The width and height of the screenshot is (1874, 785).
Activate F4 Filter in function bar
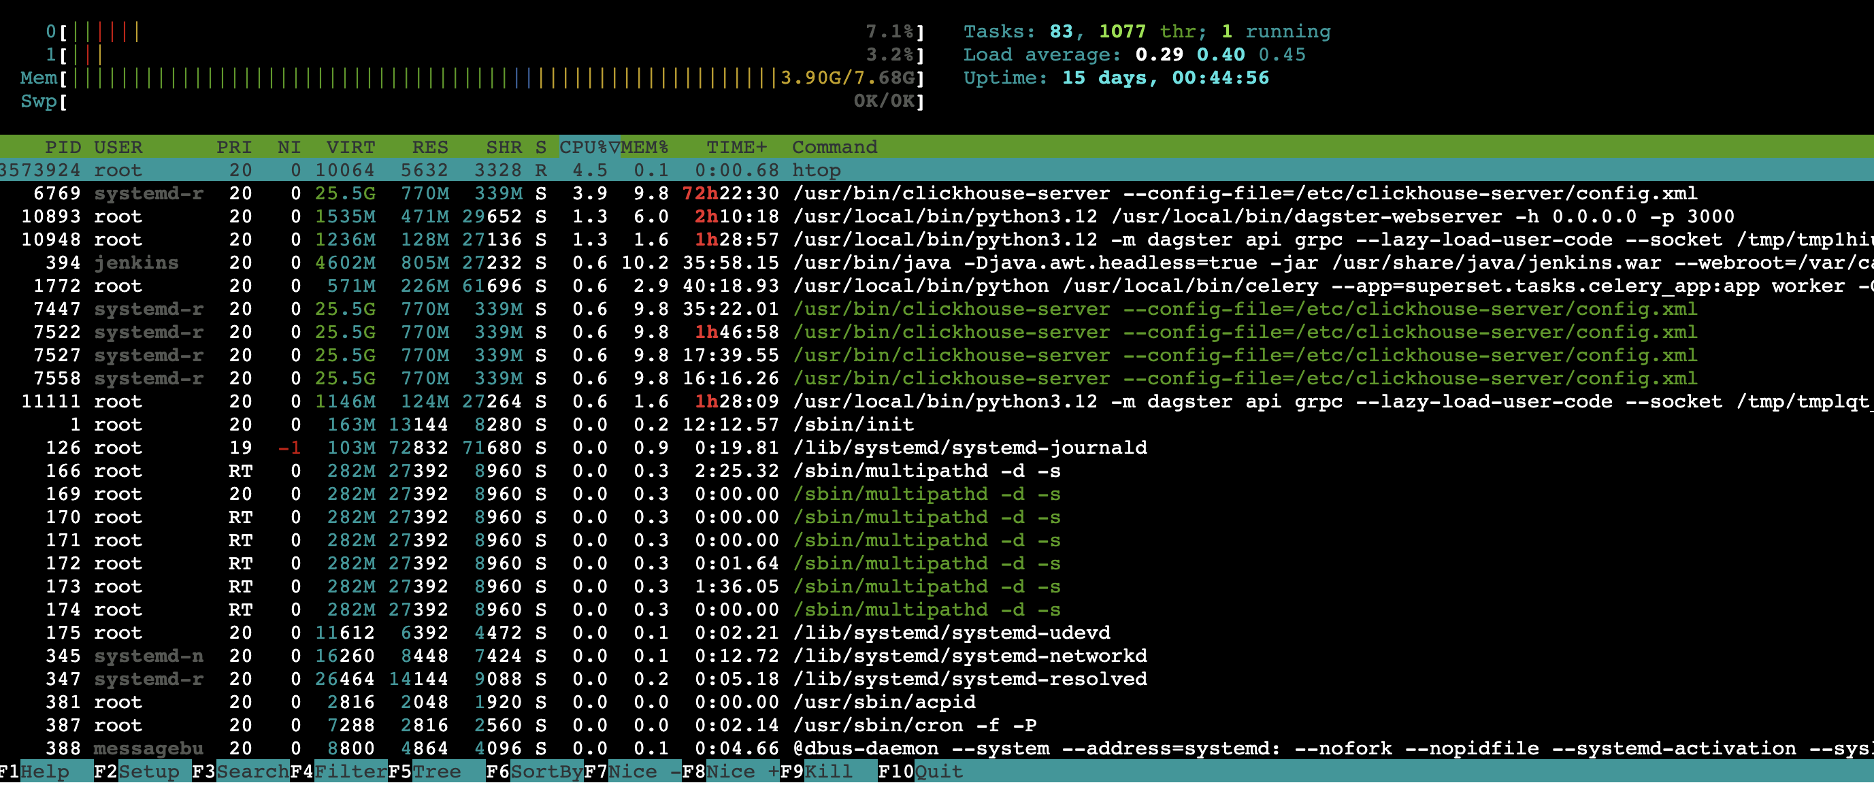[x=350, y=772]
